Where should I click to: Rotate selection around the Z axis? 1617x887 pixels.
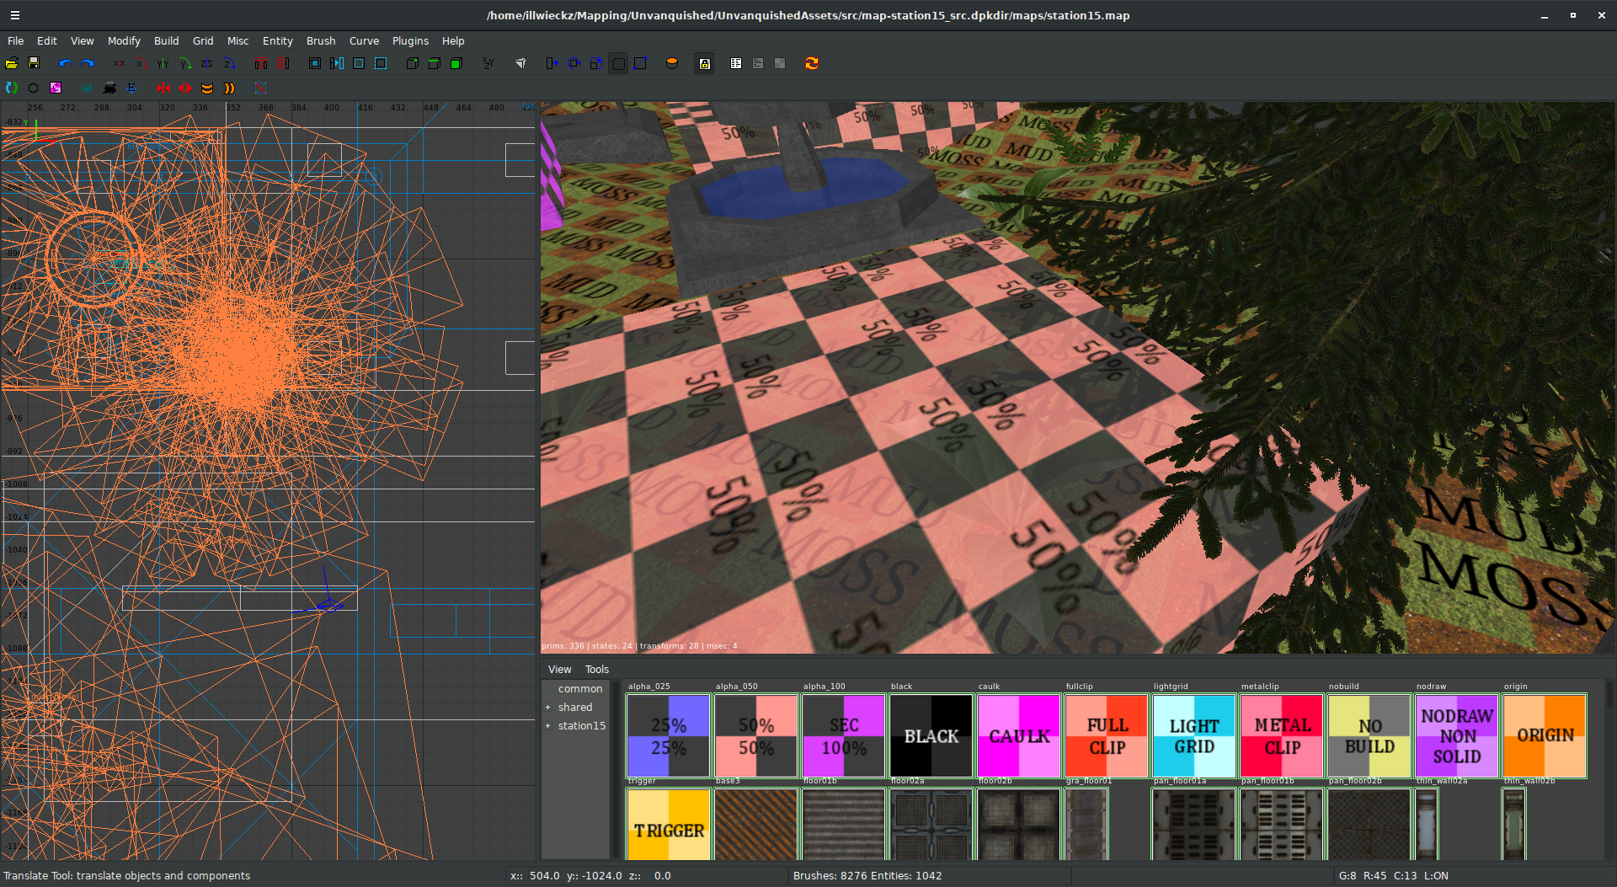229,63
